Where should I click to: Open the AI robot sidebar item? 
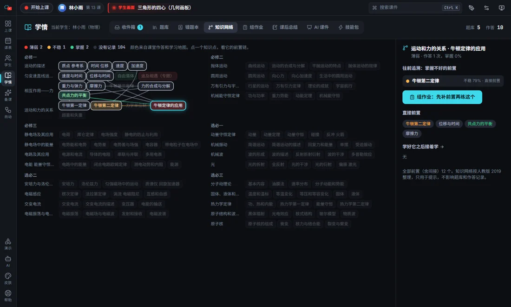point(8,261)
